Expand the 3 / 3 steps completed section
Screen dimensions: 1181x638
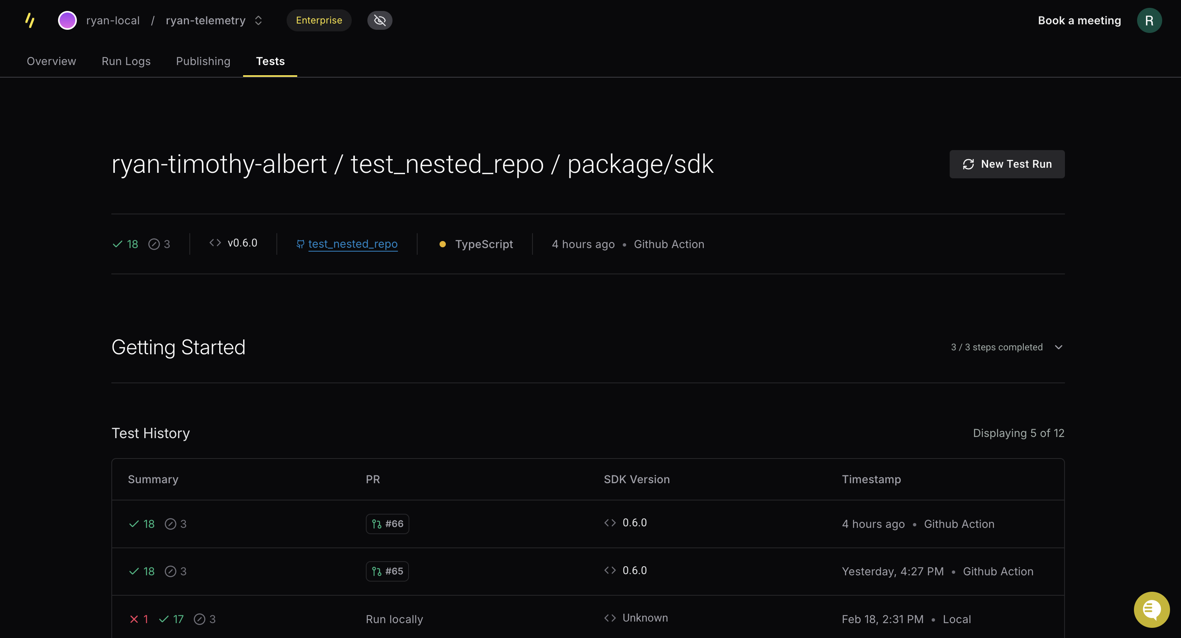[x=997, y=347]
